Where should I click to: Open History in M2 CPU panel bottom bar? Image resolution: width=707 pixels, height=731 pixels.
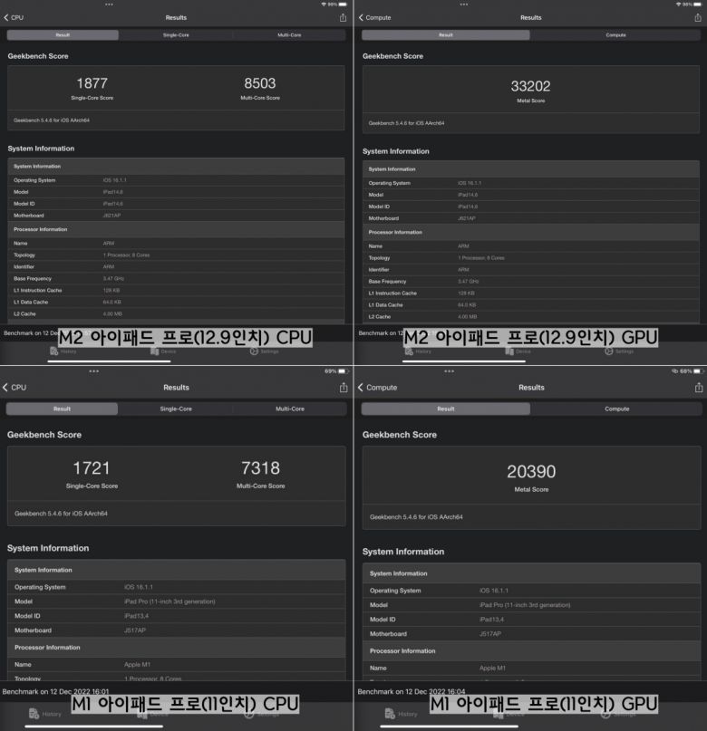63,351
